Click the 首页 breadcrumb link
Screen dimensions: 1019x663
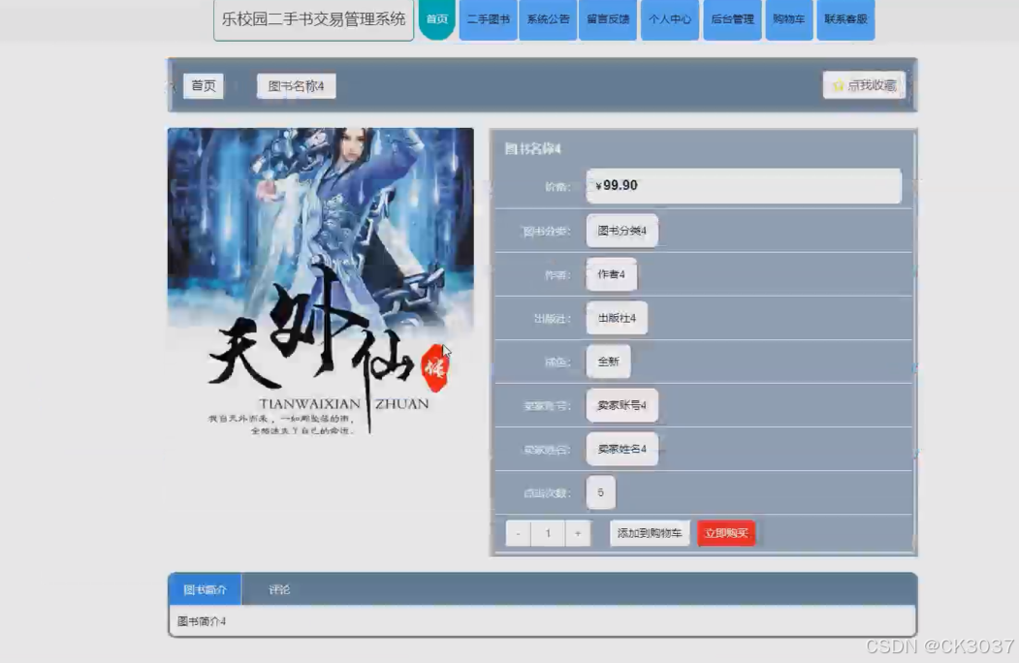204,86
